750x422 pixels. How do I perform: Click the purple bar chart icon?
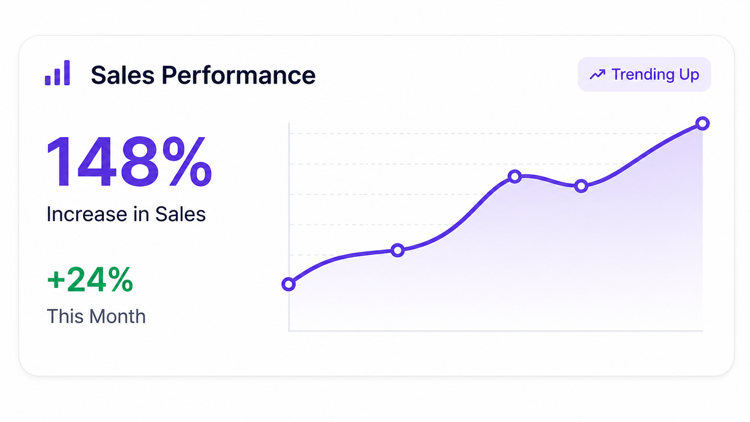[x=57, y=73]
